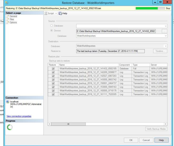This screenshot has height=146, width=174.
Task: Open the Files page
Action: click(x=12, y=19)
